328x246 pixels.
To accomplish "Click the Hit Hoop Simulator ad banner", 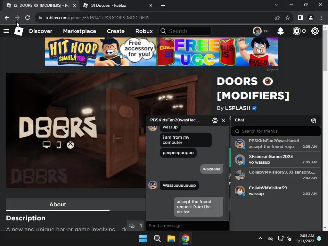I will pyautogui.click(x=161, y=52).
